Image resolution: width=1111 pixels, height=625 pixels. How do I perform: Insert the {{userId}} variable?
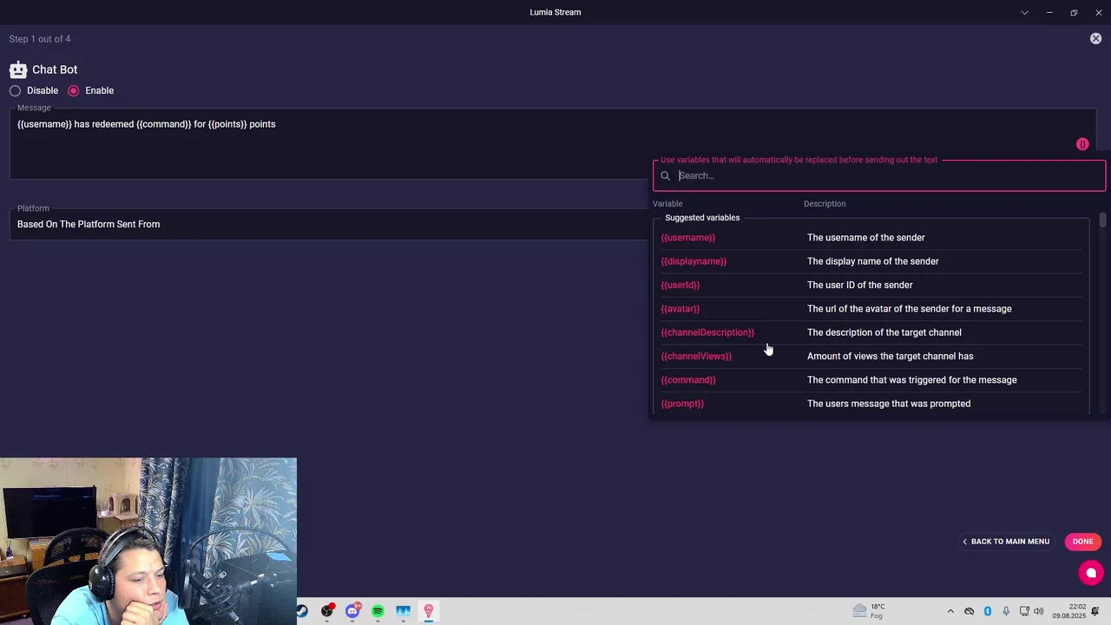(x=680, y=285)
